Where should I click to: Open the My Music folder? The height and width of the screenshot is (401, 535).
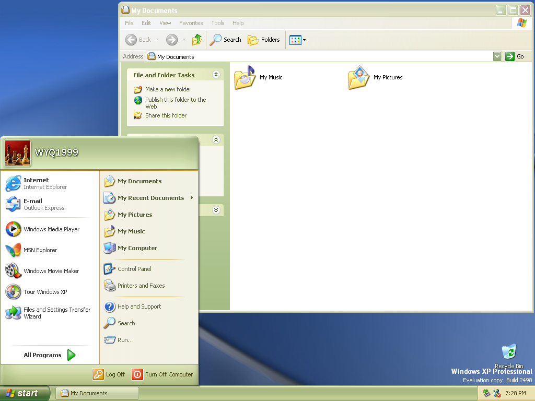point(245,78)
